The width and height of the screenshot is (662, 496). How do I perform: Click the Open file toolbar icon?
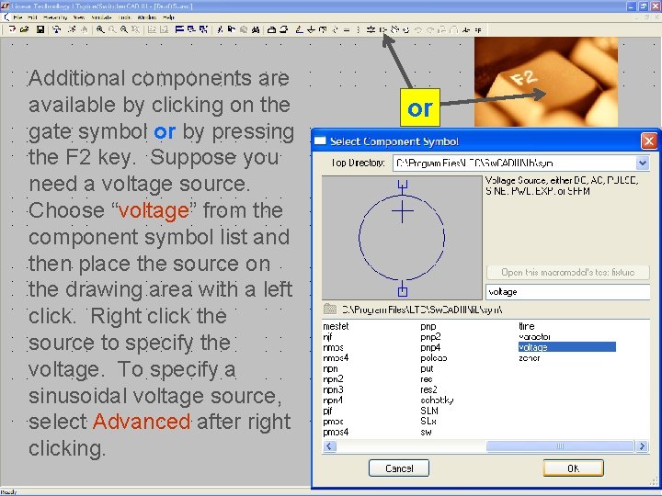point(25,29)
